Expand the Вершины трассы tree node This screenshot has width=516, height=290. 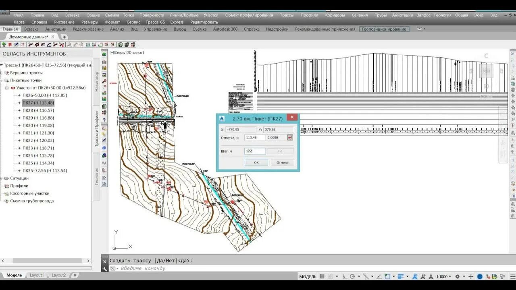pyautogui.click(x=2, y=73)
